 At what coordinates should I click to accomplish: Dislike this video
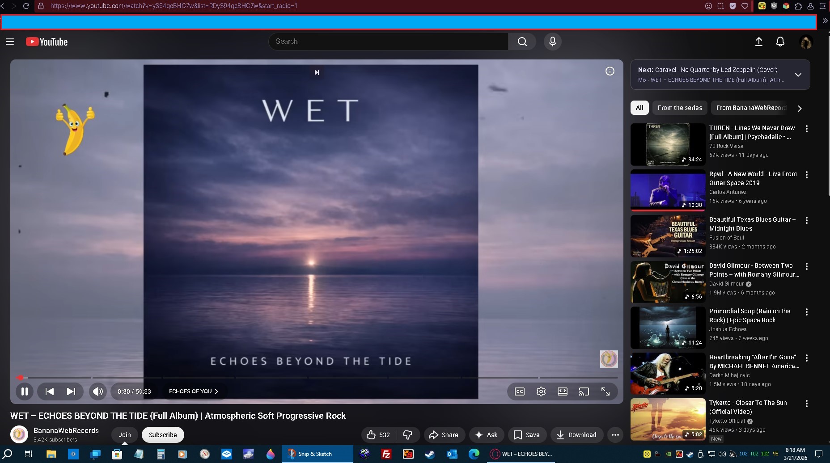(x=408, y=435)
